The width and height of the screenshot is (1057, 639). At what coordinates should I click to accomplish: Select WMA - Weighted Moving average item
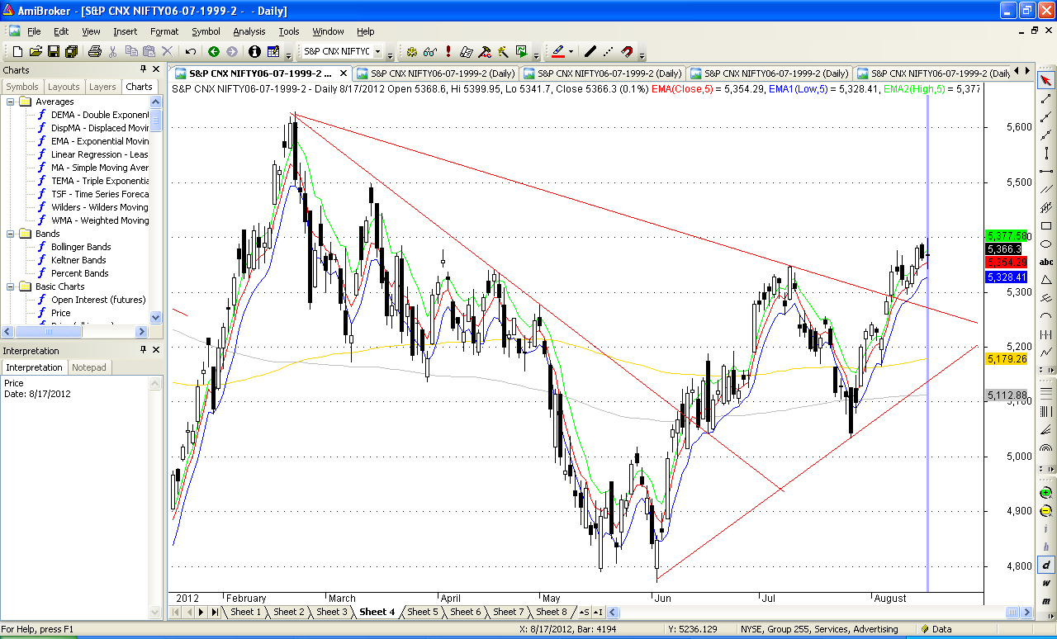click(100, 220)
